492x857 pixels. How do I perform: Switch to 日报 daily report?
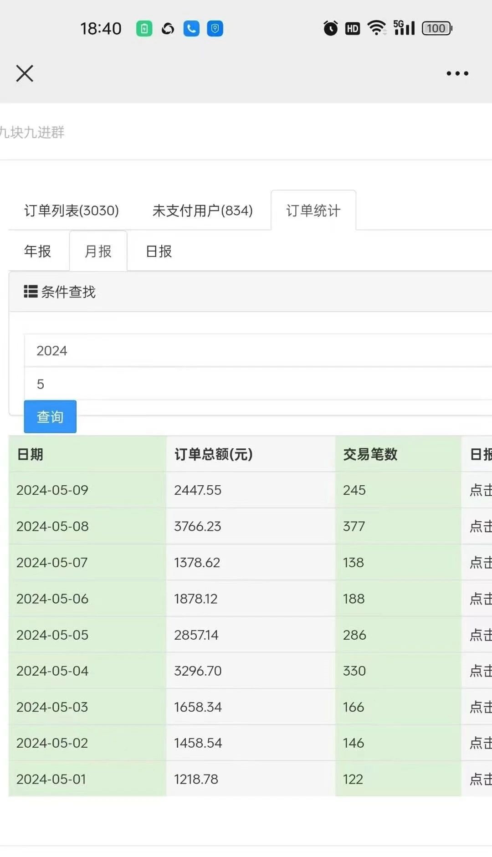(x=159, y=251)
